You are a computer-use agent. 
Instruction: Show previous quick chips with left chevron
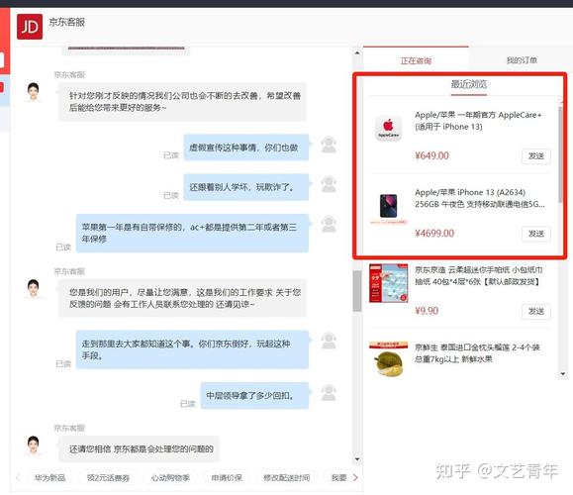18,477
